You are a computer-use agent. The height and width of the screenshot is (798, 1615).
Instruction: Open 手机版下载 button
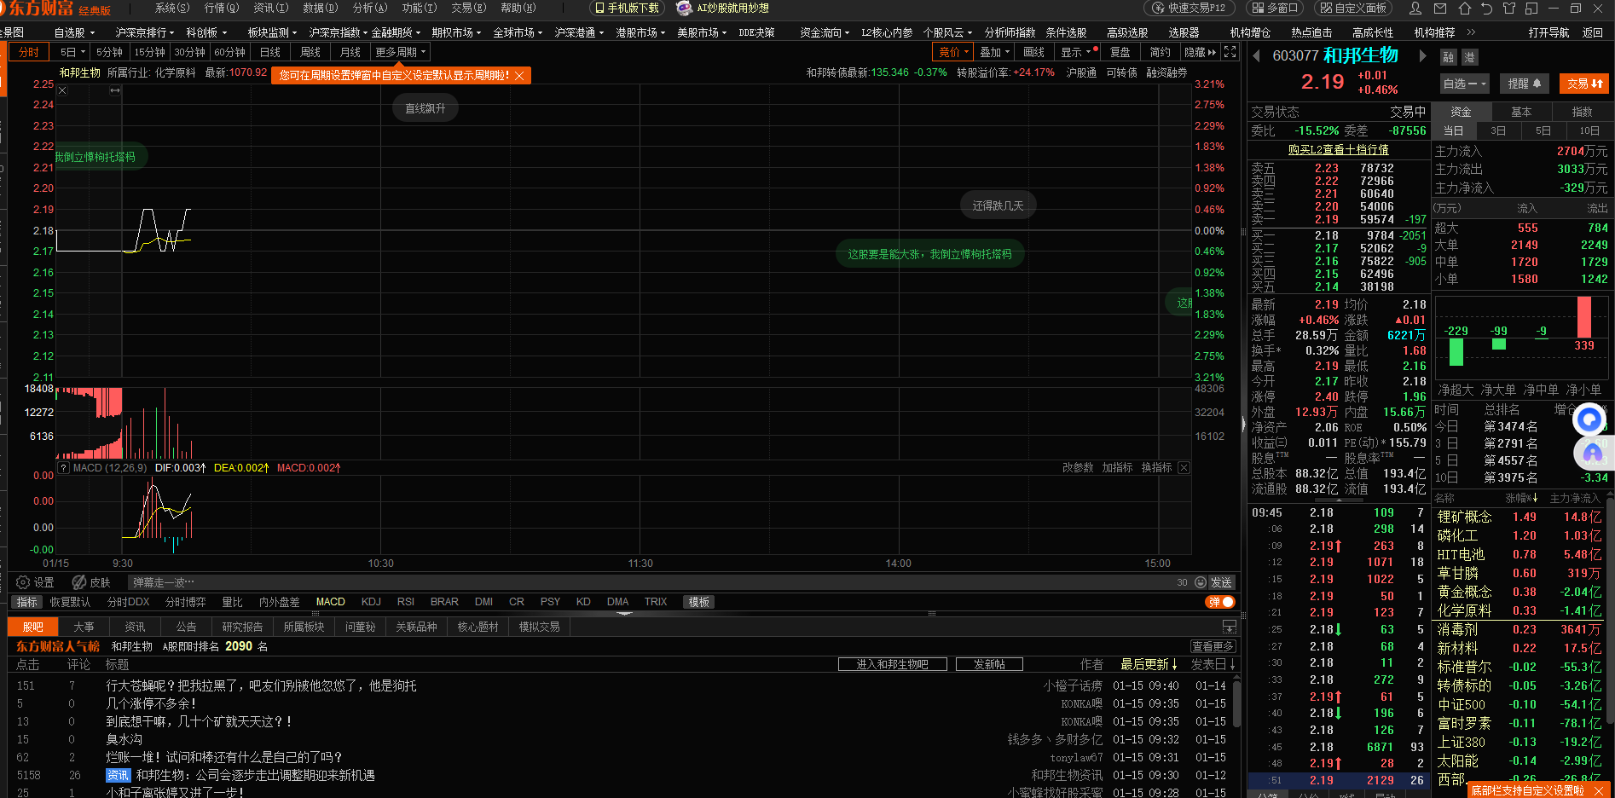pyautogui.click(x=628, y=9)
